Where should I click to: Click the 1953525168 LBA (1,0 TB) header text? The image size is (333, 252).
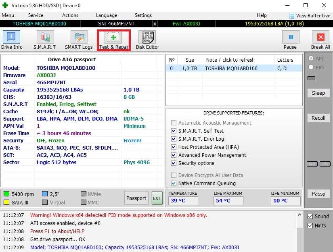pyautogui.click(x=274, y=24)
